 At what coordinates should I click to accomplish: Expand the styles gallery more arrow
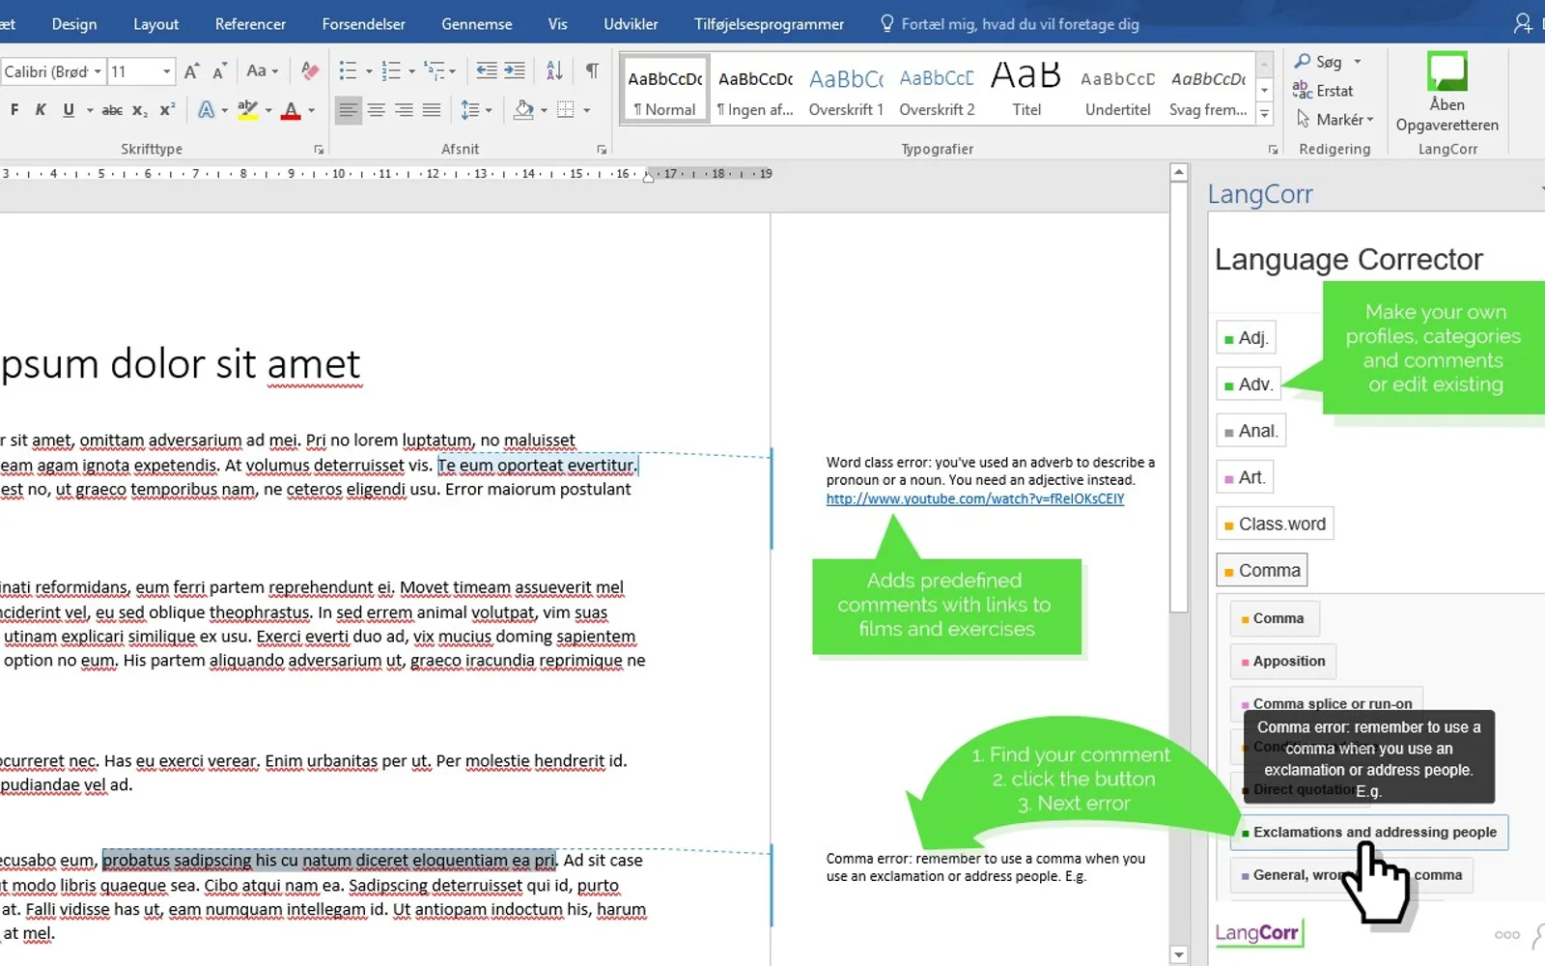click(1265, 114)
